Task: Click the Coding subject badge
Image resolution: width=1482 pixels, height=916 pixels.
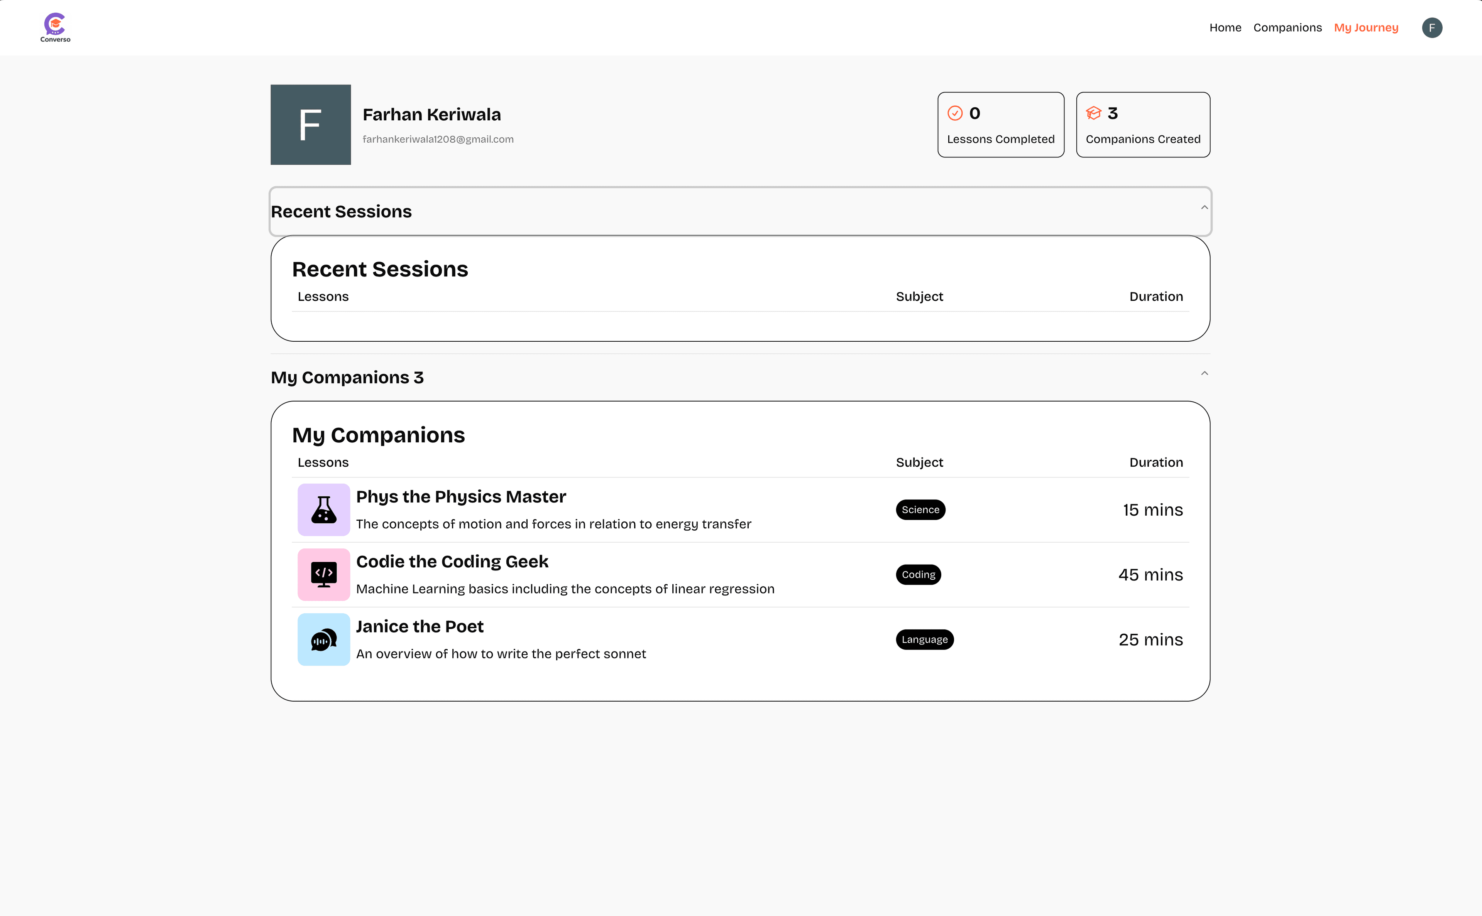Action: pos(918,574)
